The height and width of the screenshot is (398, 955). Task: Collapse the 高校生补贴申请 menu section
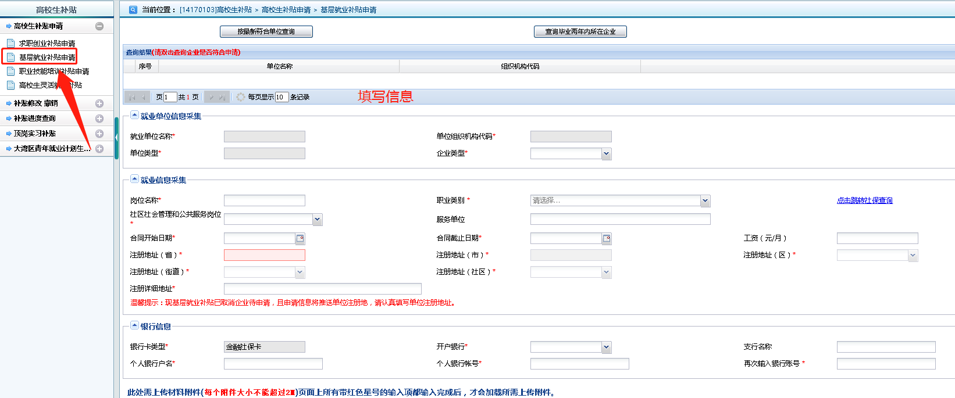point(99,26)
